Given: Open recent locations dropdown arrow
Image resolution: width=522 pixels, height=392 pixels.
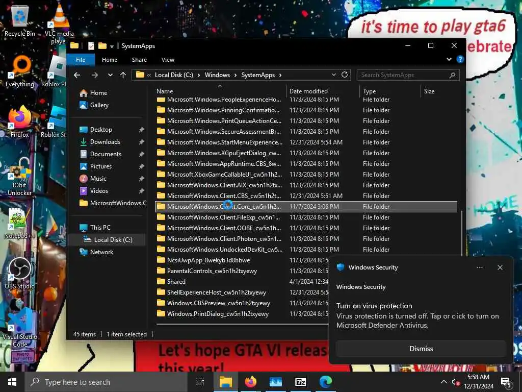Looking at the screenshot, I should [110, 75].
